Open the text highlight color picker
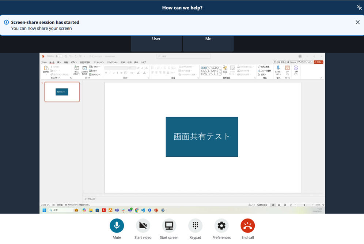 [x=139, y=73]
